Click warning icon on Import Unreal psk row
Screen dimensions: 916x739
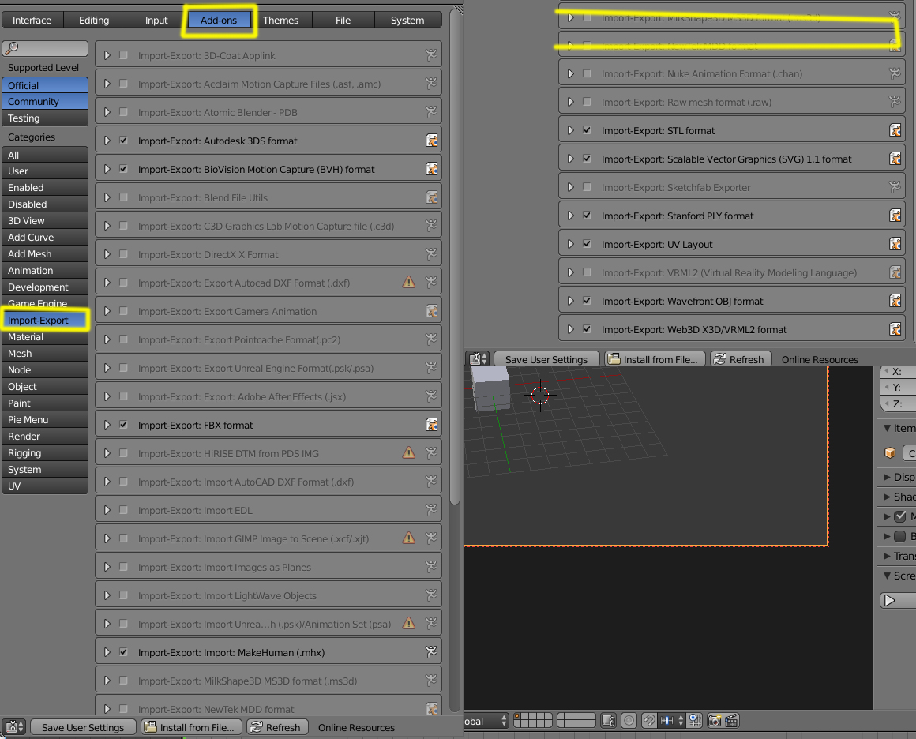(409, 624)
